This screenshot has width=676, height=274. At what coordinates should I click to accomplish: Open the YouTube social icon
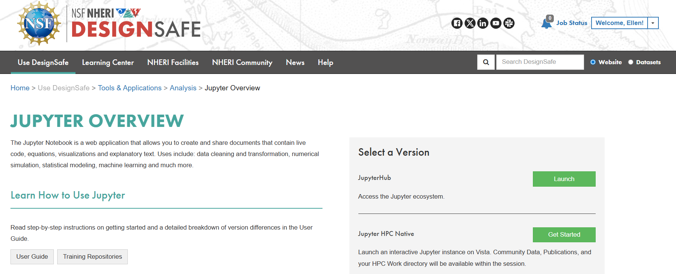[496, 23]
